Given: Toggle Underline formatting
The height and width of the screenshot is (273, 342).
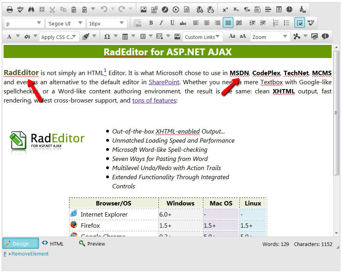Looking at the screenshot, I should point(172,23).
